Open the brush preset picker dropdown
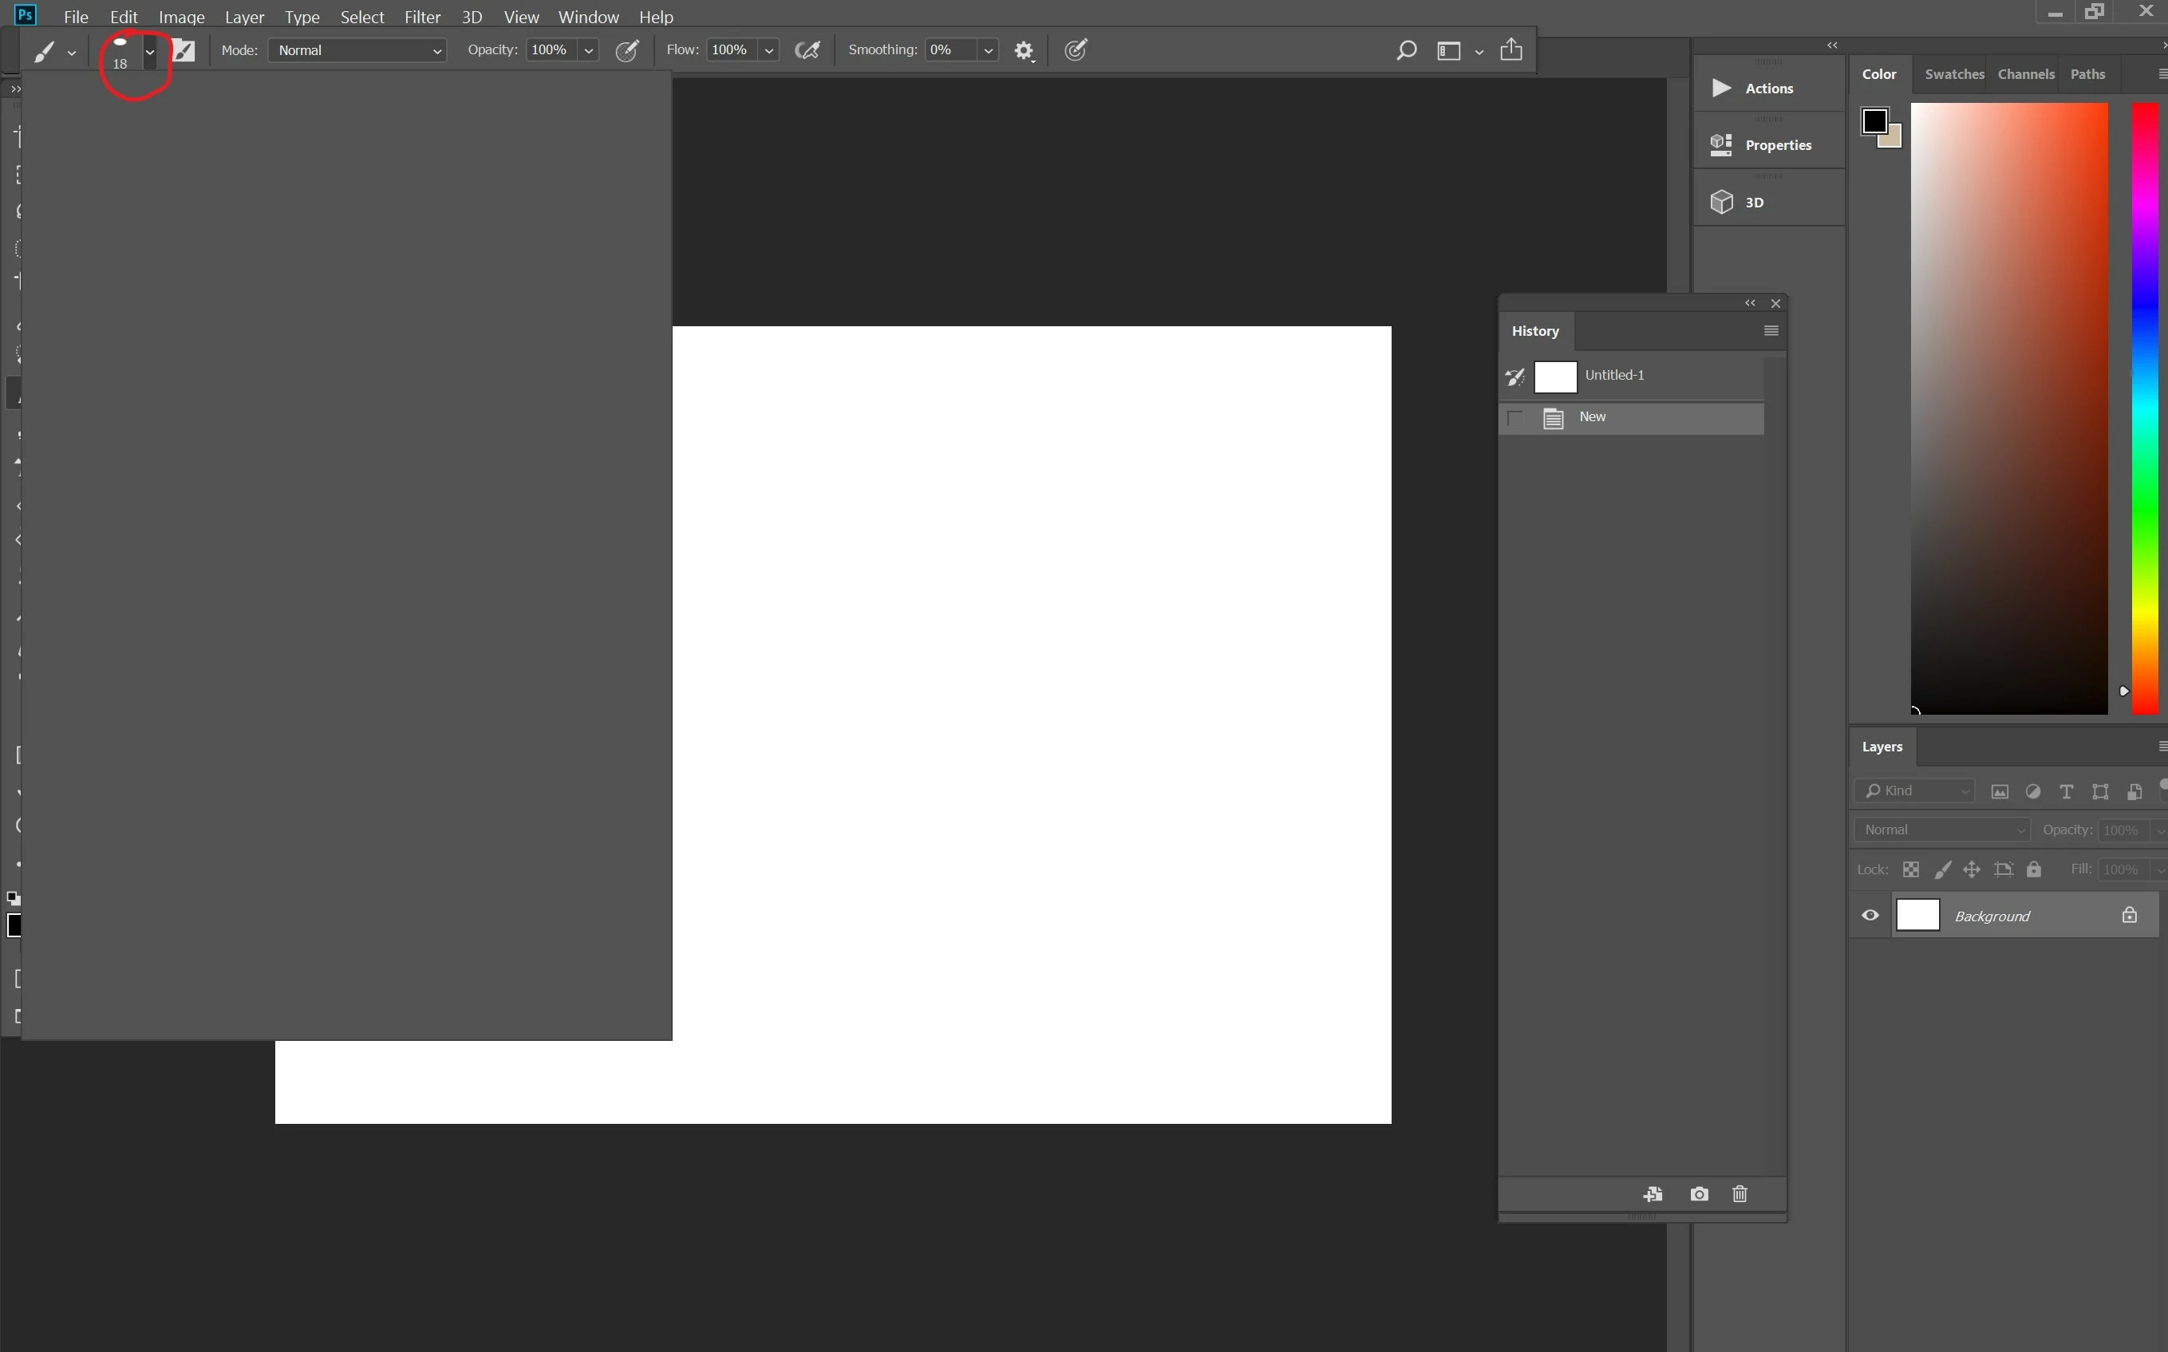The width and height of the screenshot is (2168, 1352). click(149, 51)
